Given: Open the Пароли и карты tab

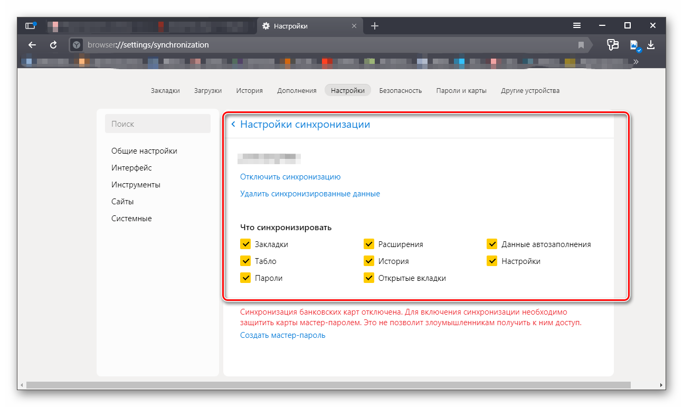Looking at the screenshot, I should coord(461,90).
